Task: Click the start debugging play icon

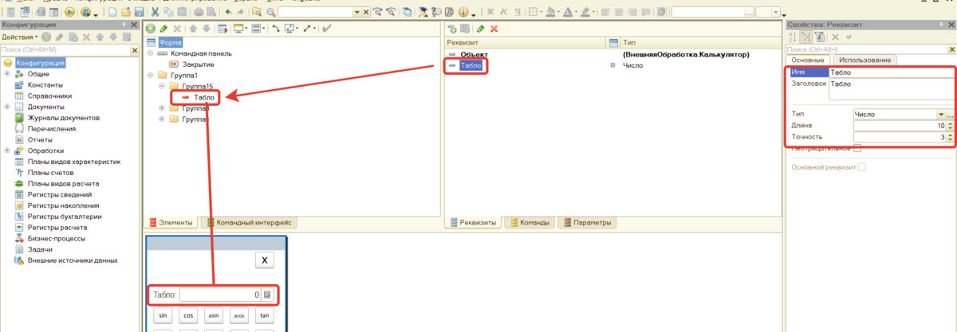Action: pos(69,12)
